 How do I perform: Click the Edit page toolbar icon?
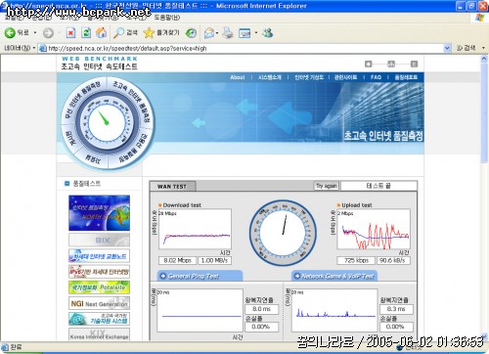[x=244, y=32]
